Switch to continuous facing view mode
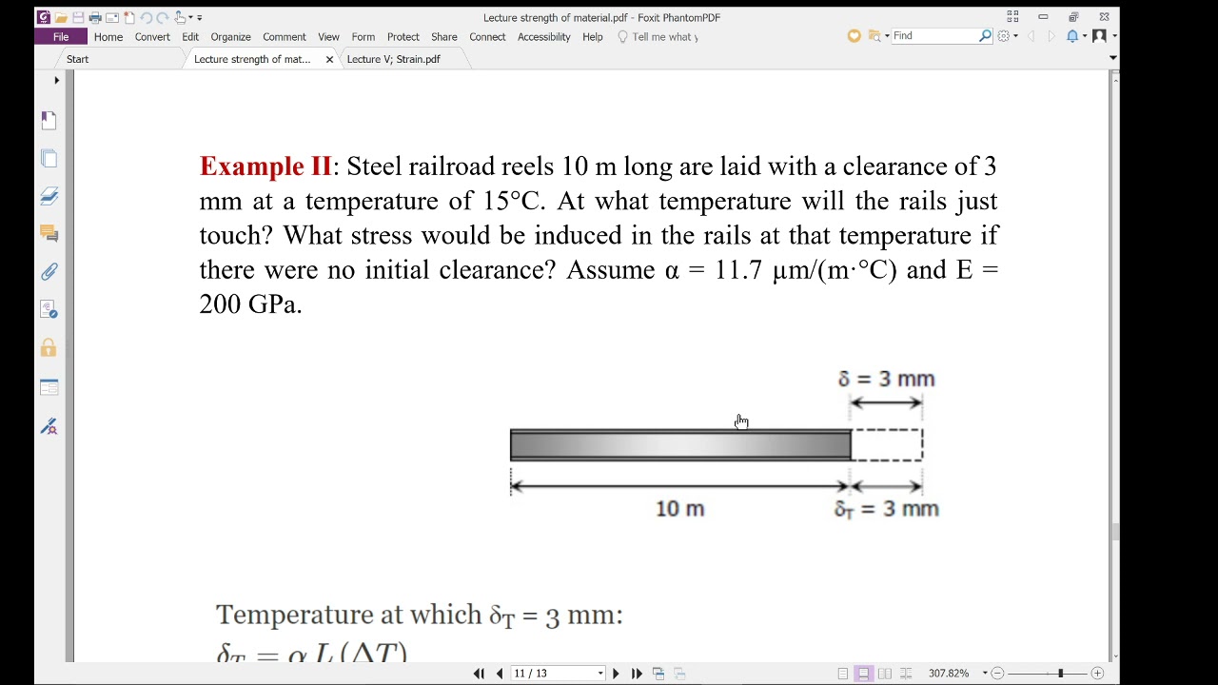 point(905,674)
